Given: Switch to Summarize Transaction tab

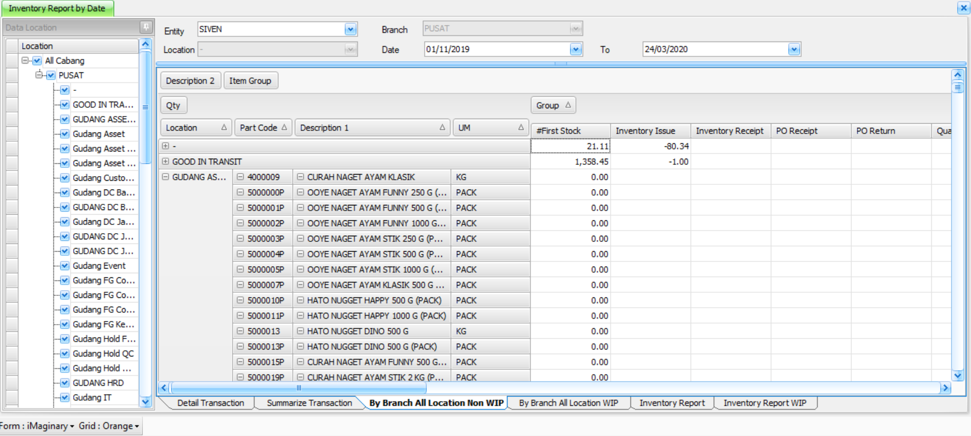Looking at the screenshot, I should point(309,403).
